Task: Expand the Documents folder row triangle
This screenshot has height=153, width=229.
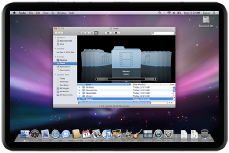Action: coord(79,90)
